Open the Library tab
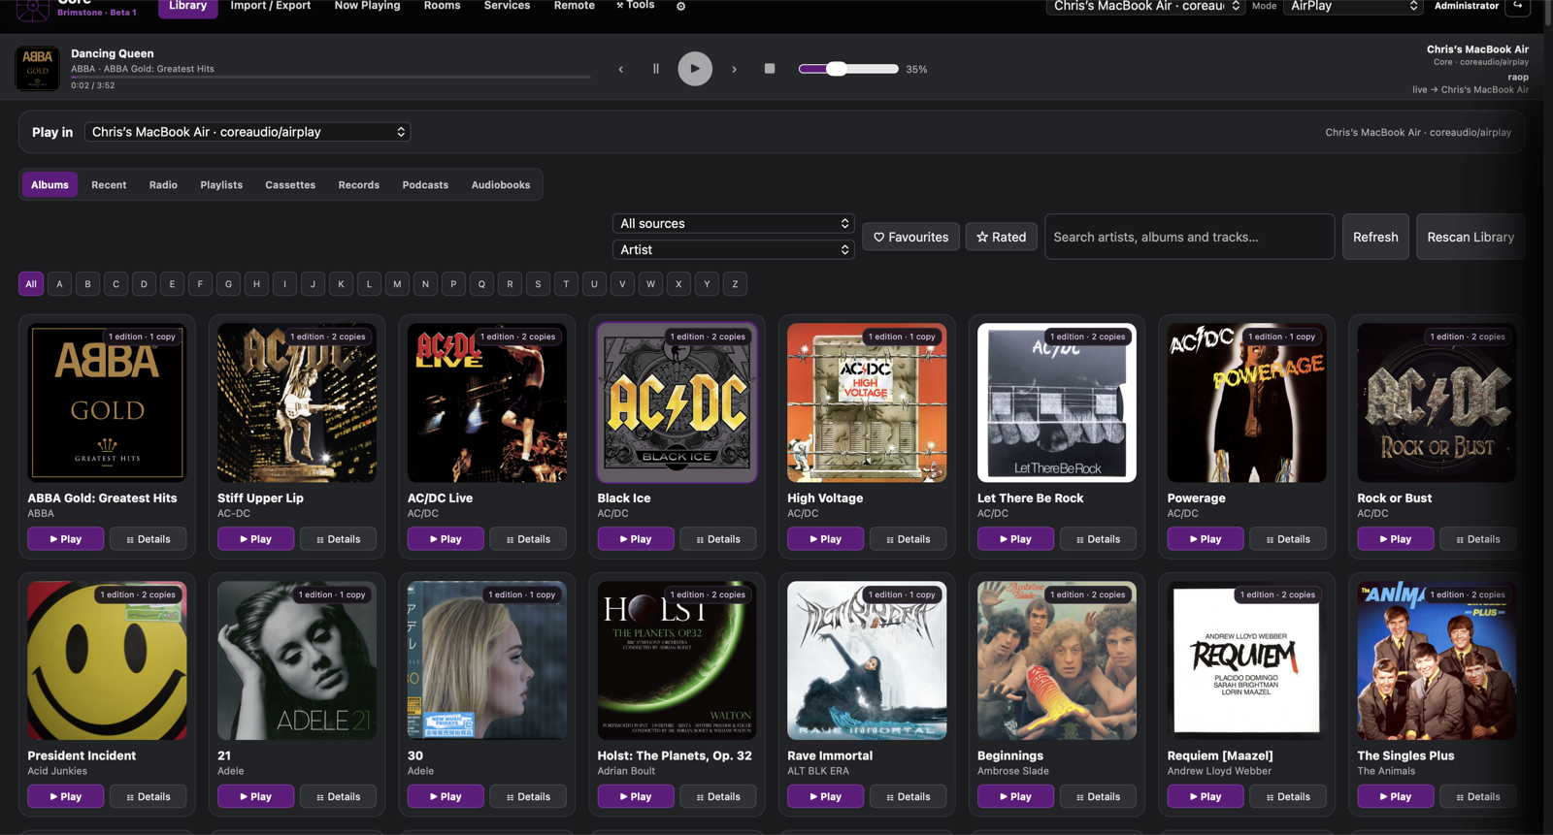 tap(187, 6)
